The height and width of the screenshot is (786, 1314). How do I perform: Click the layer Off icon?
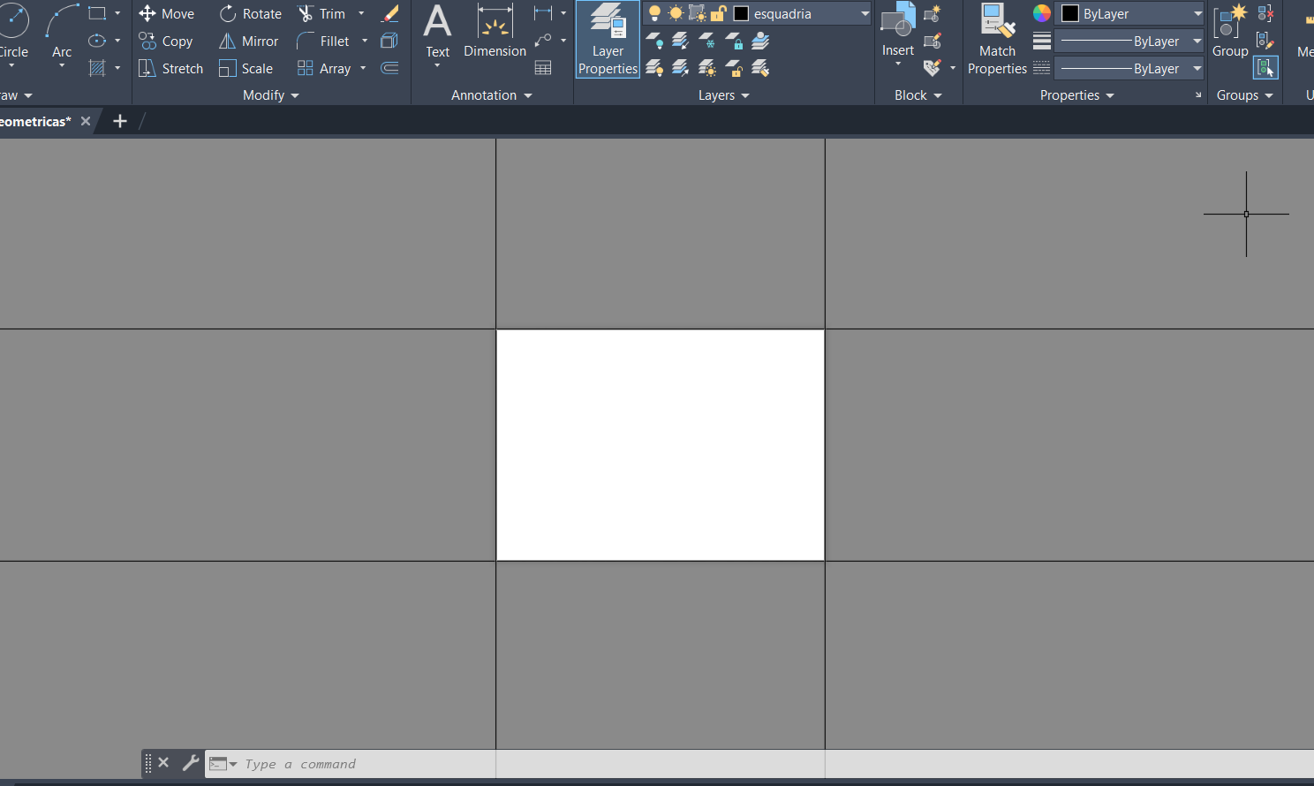[x=654, y=41]
